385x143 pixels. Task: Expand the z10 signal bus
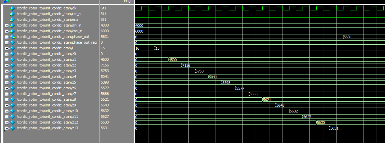click(x=7, y=111)
